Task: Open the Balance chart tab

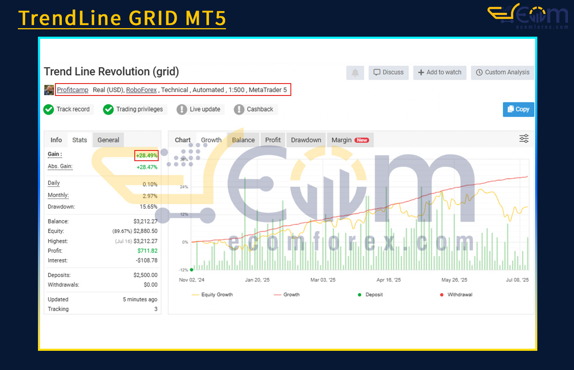Action: (243, 140)
